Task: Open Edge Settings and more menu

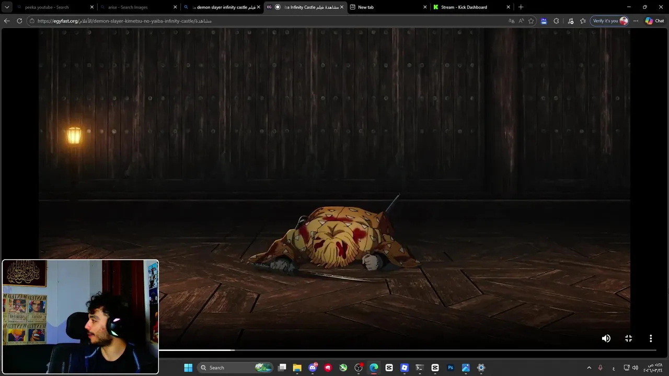Action: point(636,21)
